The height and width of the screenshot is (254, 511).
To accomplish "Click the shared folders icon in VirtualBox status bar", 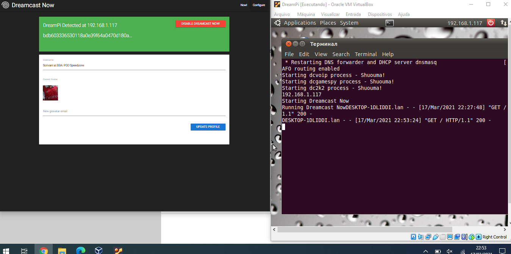I will pyautogui.click(x=443, y=237).
